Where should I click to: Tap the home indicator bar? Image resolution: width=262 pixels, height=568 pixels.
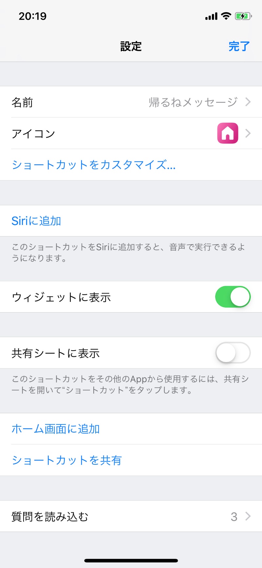tap(131, 560)
